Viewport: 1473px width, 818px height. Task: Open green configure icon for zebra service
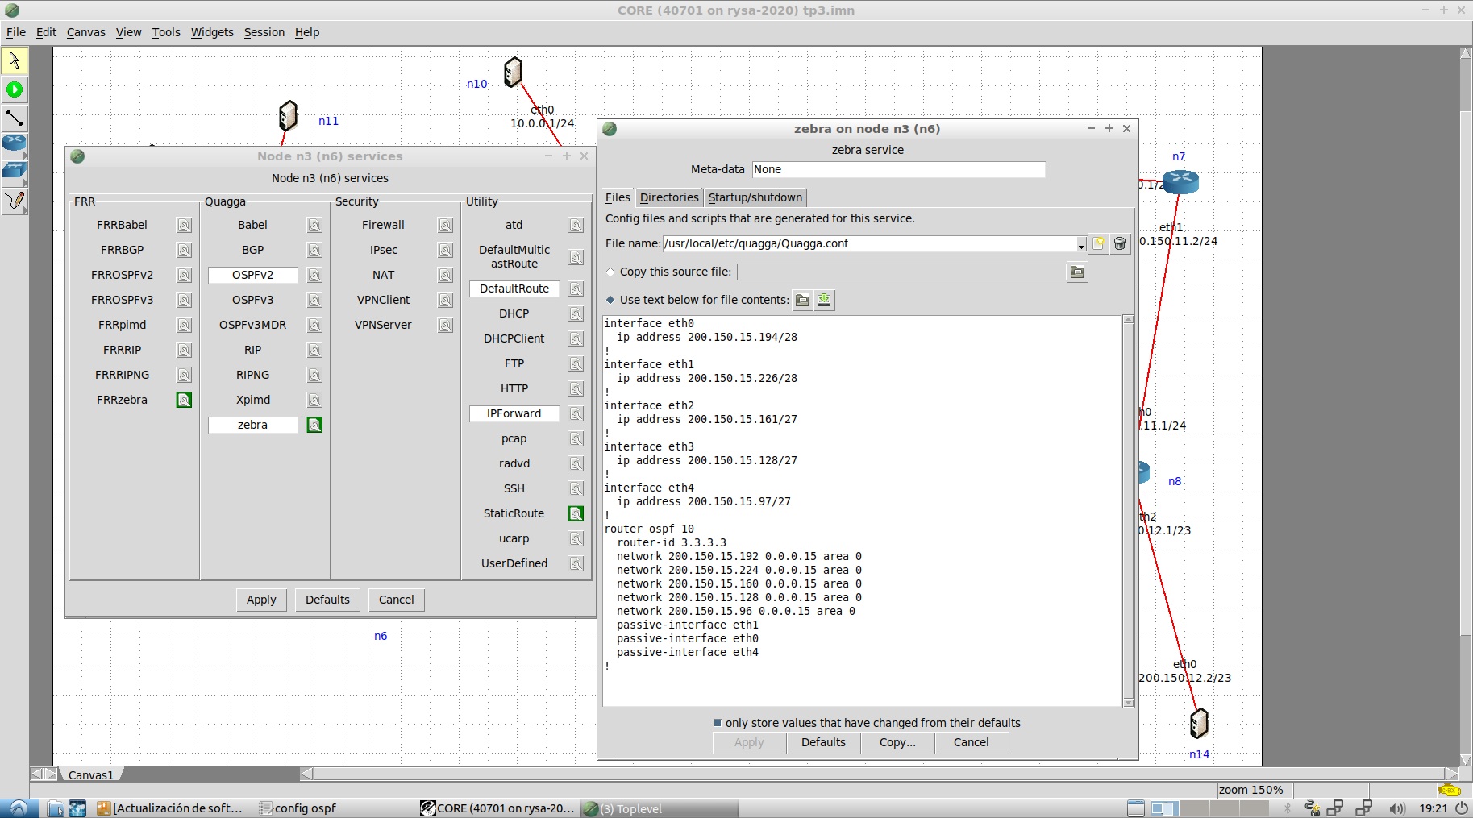(x=315, y=425)
